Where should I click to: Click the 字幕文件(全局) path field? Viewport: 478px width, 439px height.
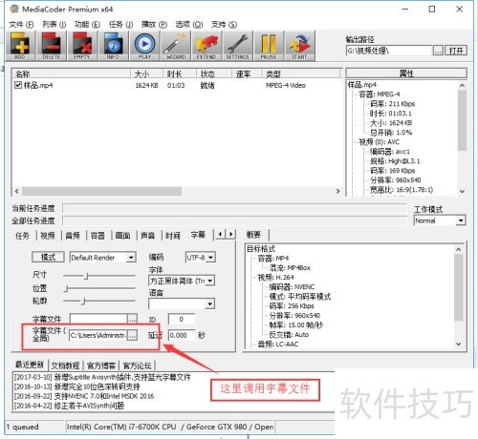point(98,335)
